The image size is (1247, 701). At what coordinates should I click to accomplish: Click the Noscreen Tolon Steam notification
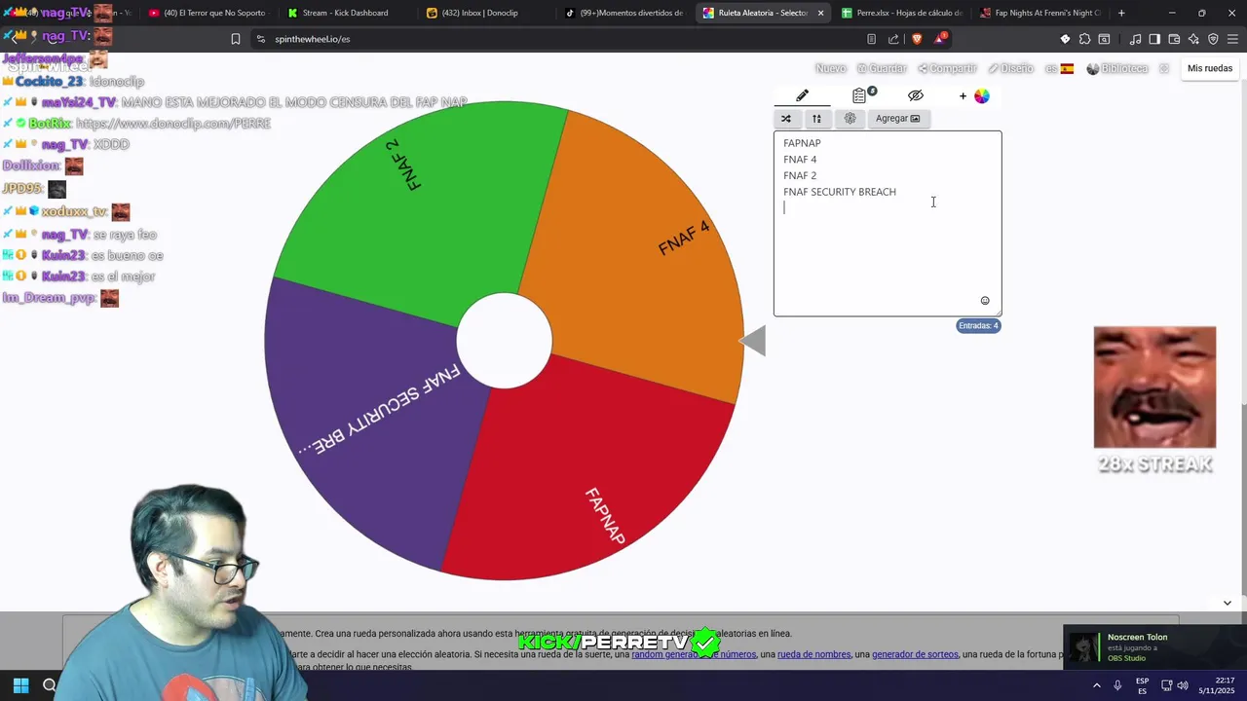pos(1154,647)
